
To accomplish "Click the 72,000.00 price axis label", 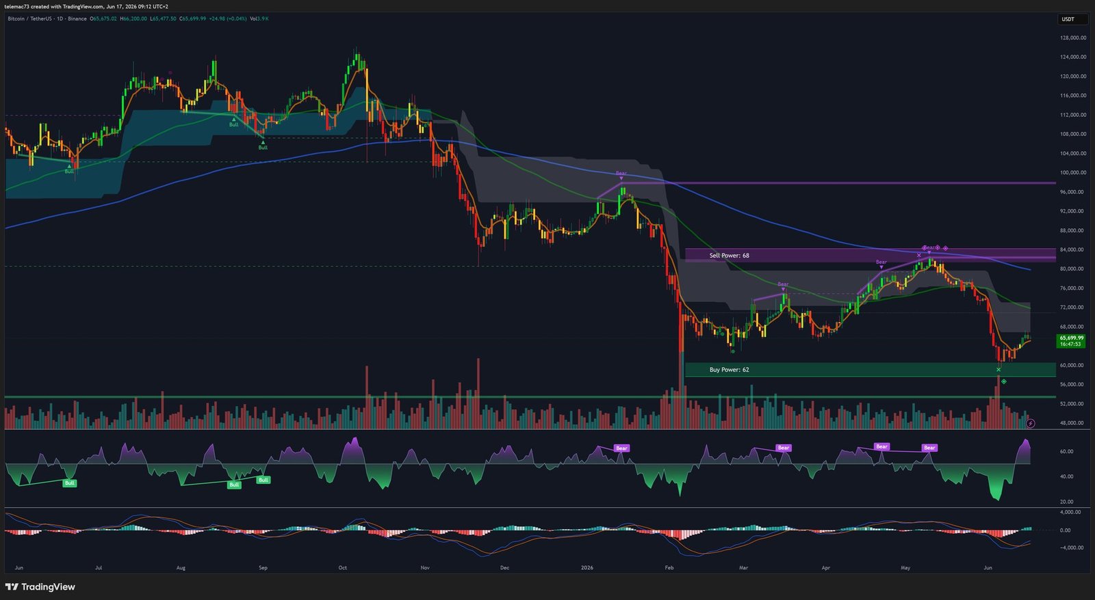I will point(1073,308).
